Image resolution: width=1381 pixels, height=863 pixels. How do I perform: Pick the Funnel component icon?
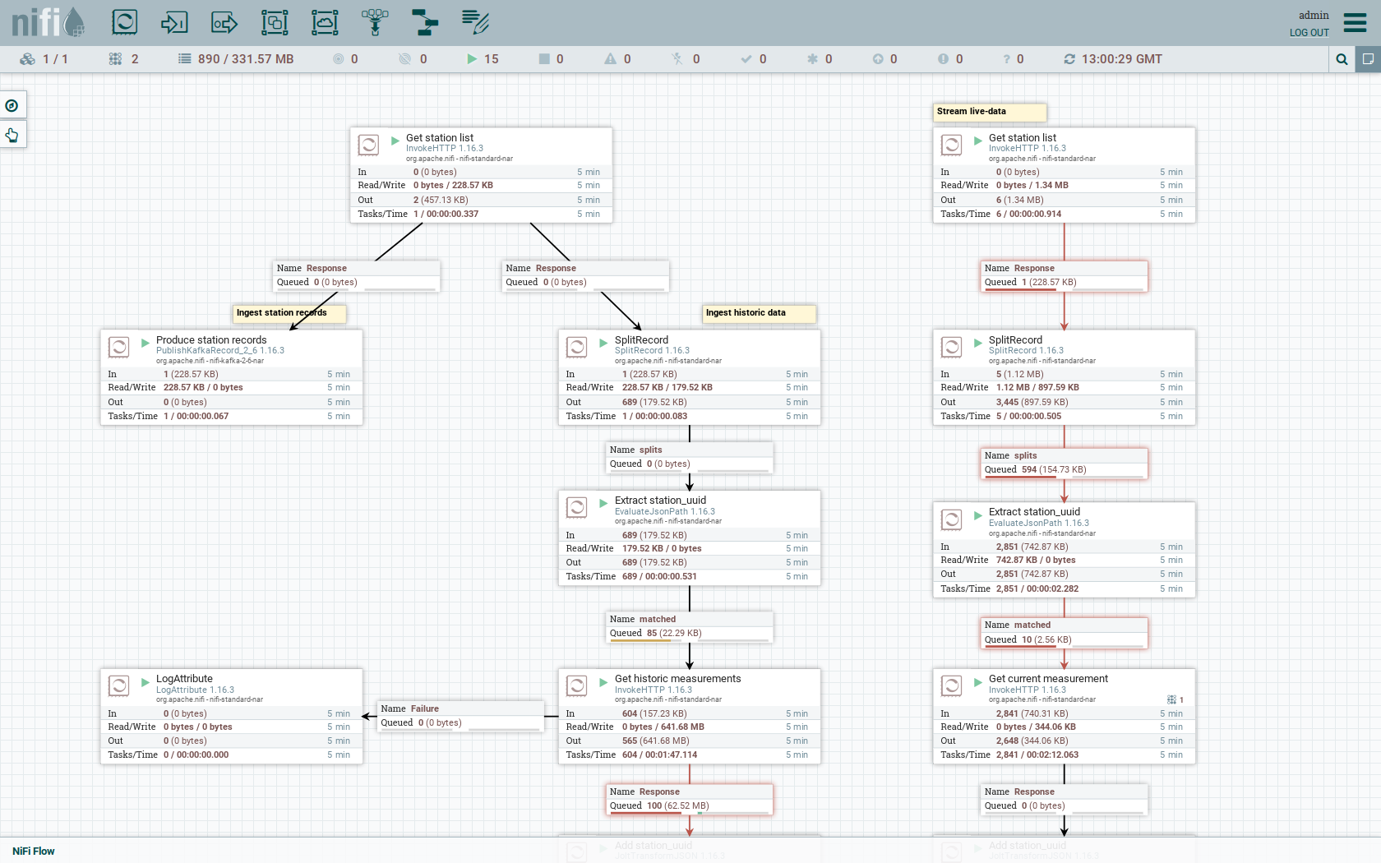tap(375, 22)
